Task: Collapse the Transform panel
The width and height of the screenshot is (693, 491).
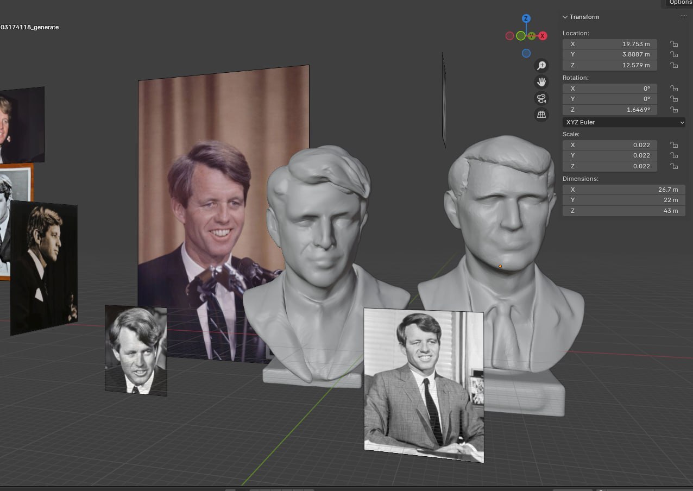Action: pyautogui.click(x=565, y=17)
